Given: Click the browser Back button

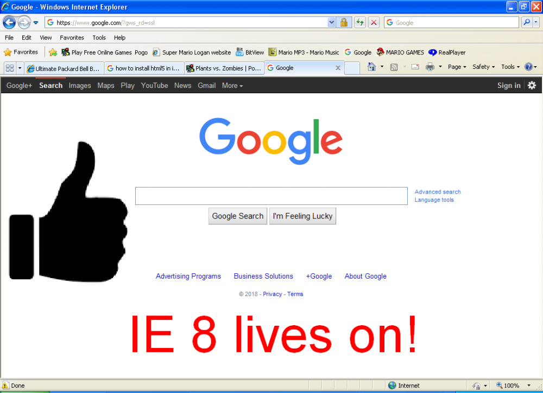Looking at the screenshot, I should [x=9, y=22].
